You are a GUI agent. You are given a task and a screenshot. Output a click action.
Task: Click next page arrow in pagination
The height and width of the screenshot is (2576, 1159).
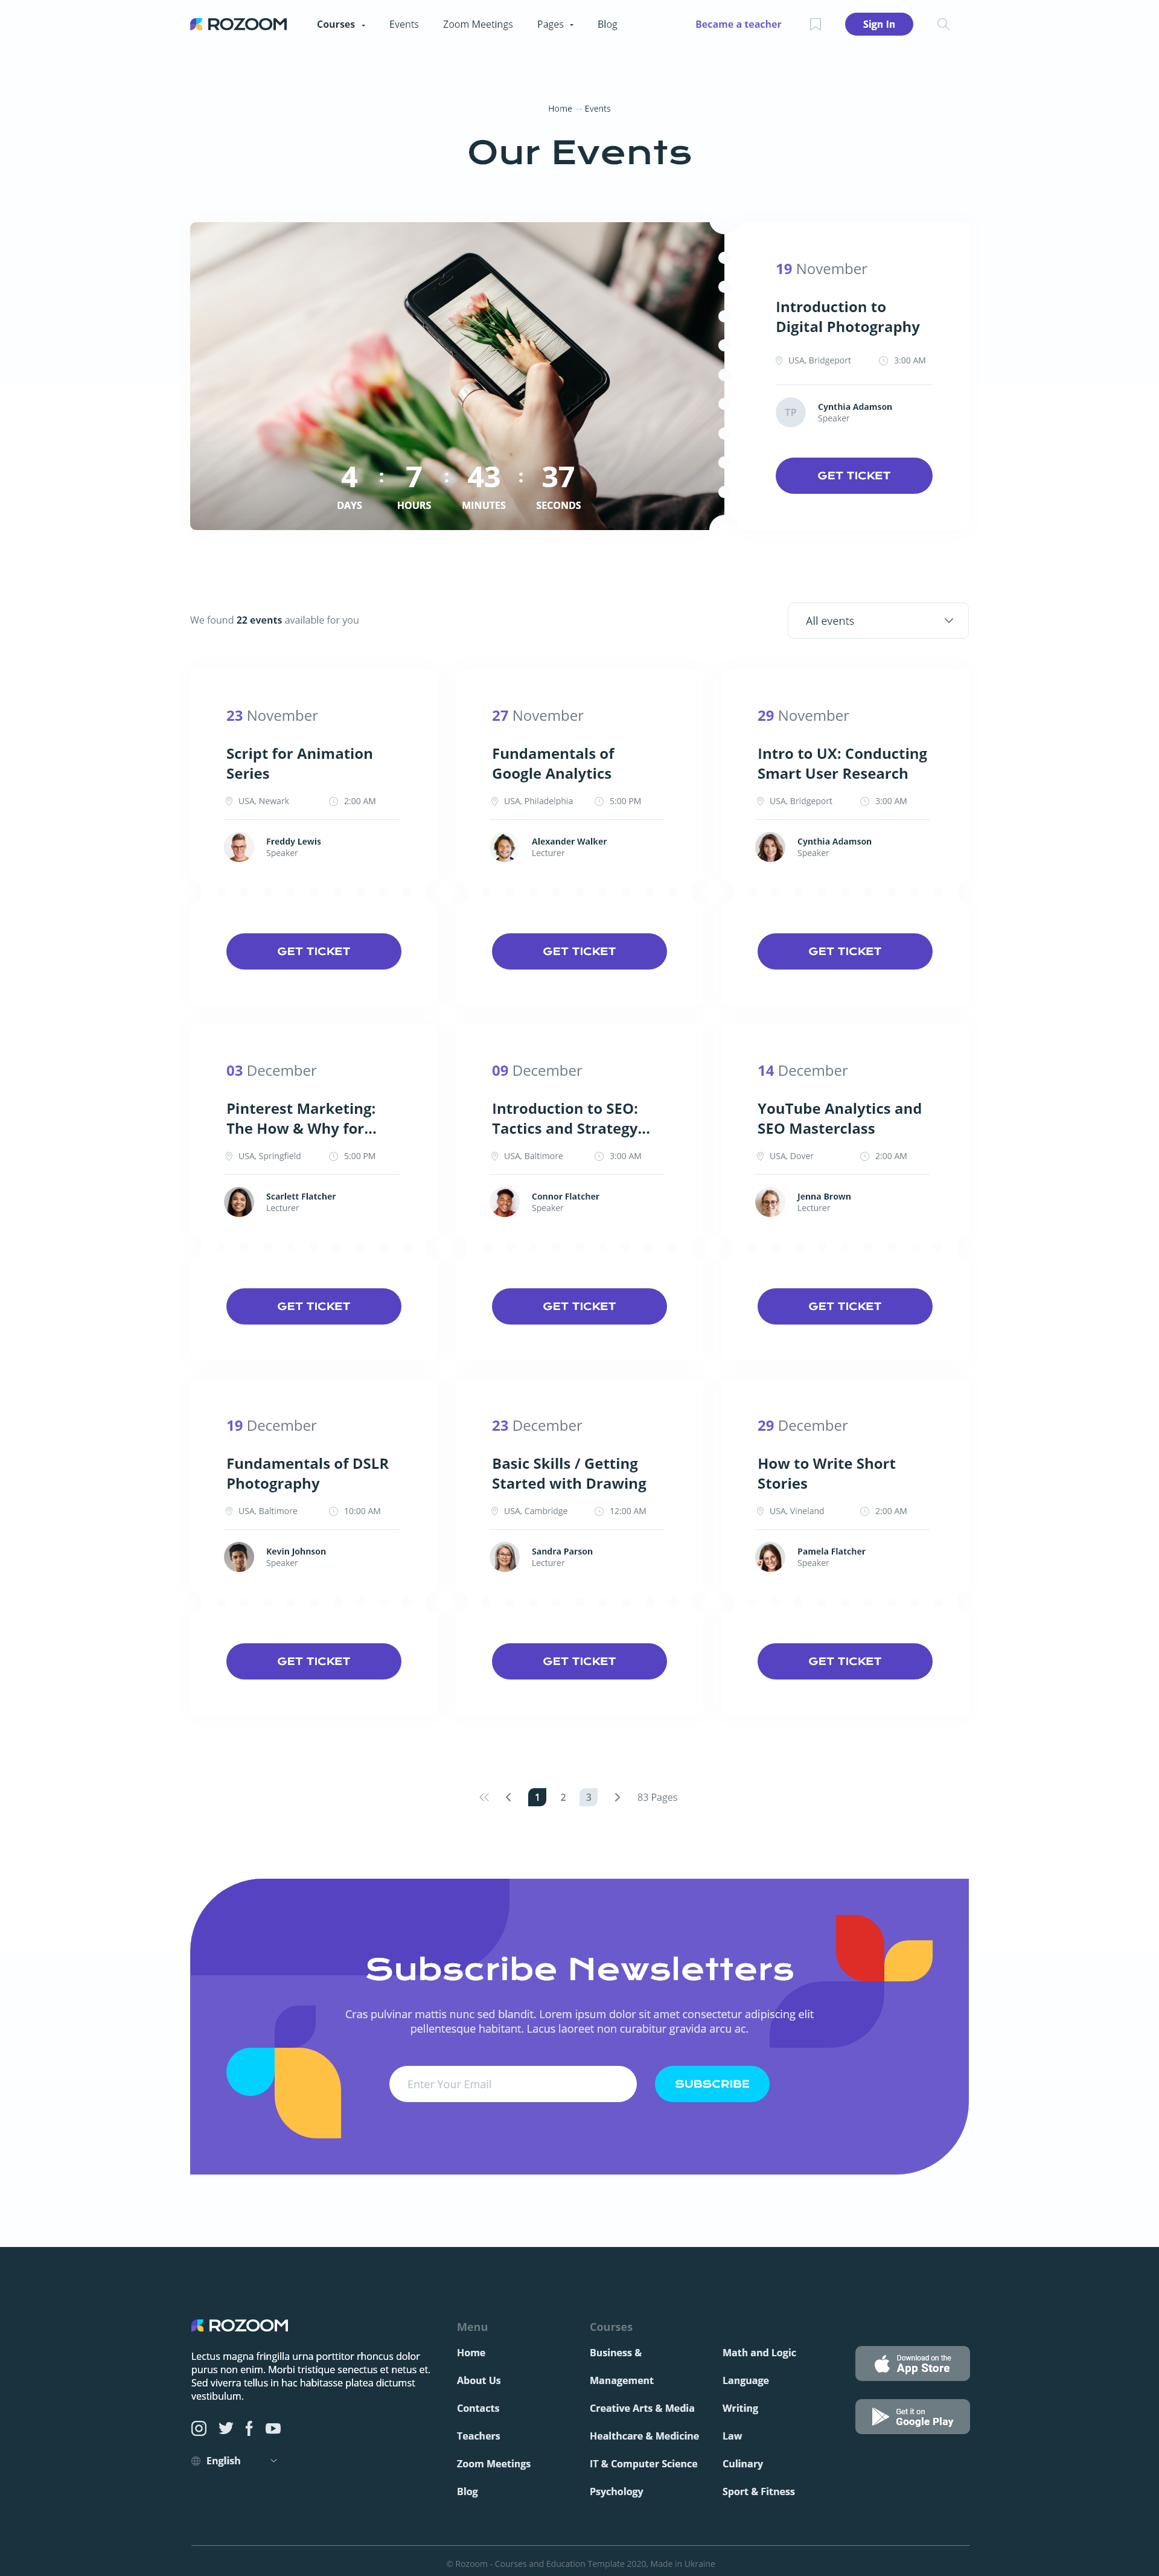point(617,1797)
